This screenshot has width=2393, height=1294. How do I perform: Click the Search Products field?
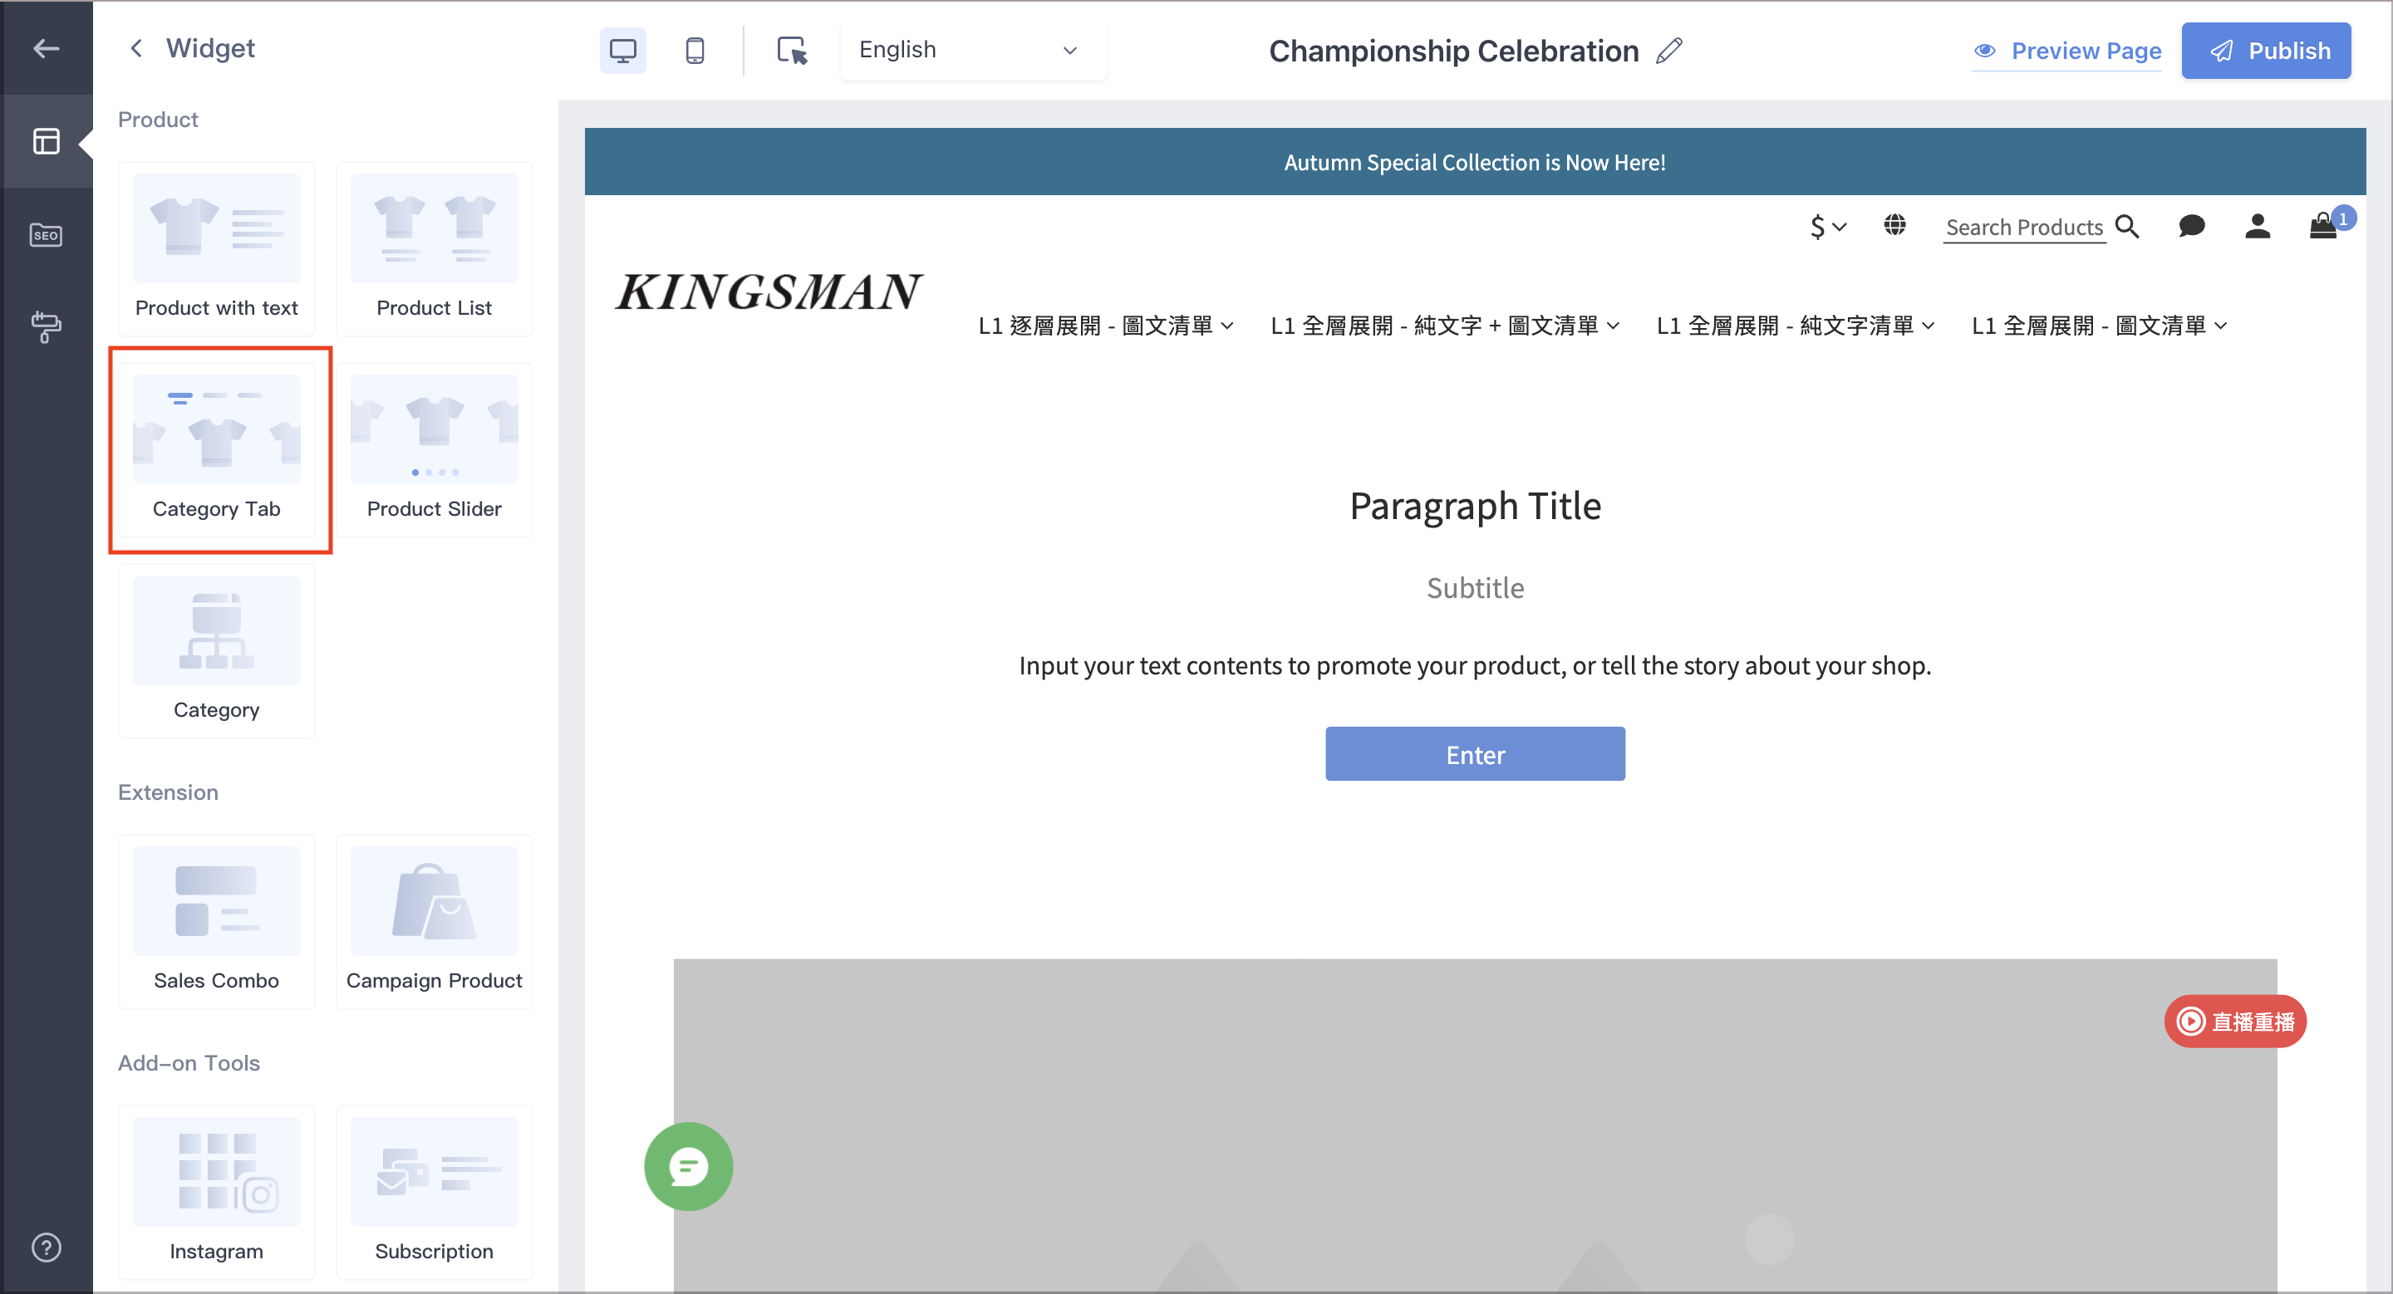pos(2023,228)
